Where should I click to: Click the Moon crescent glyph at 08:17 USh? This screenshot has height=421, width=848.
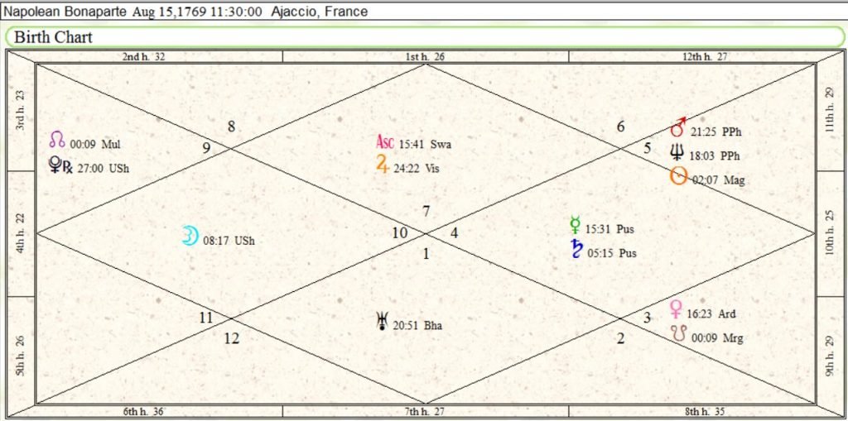click(x=190, y=236)
